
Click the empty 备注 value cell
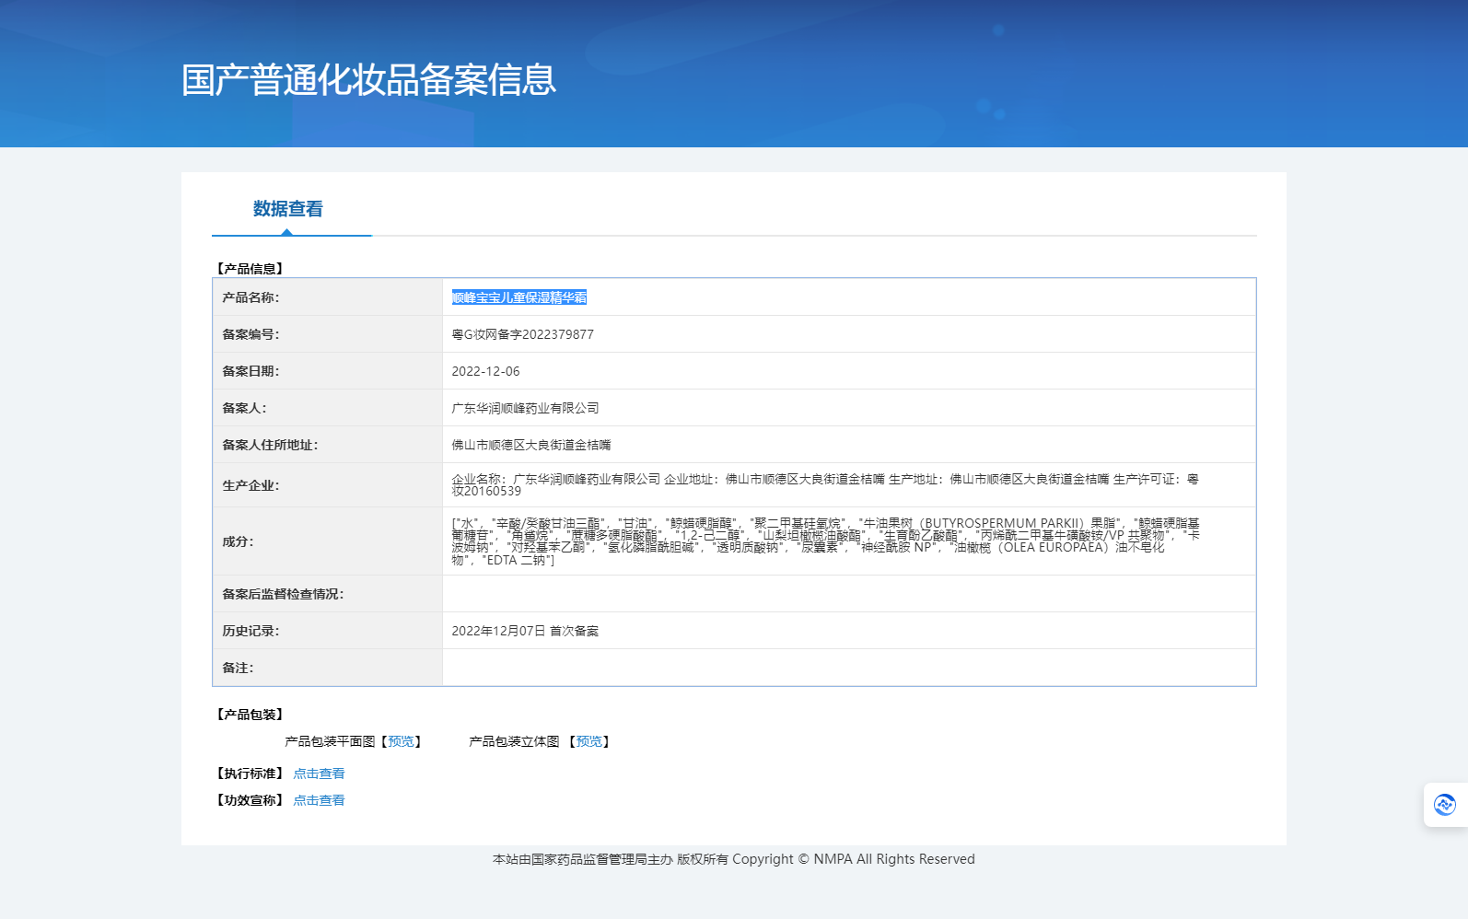pos(848,668)
